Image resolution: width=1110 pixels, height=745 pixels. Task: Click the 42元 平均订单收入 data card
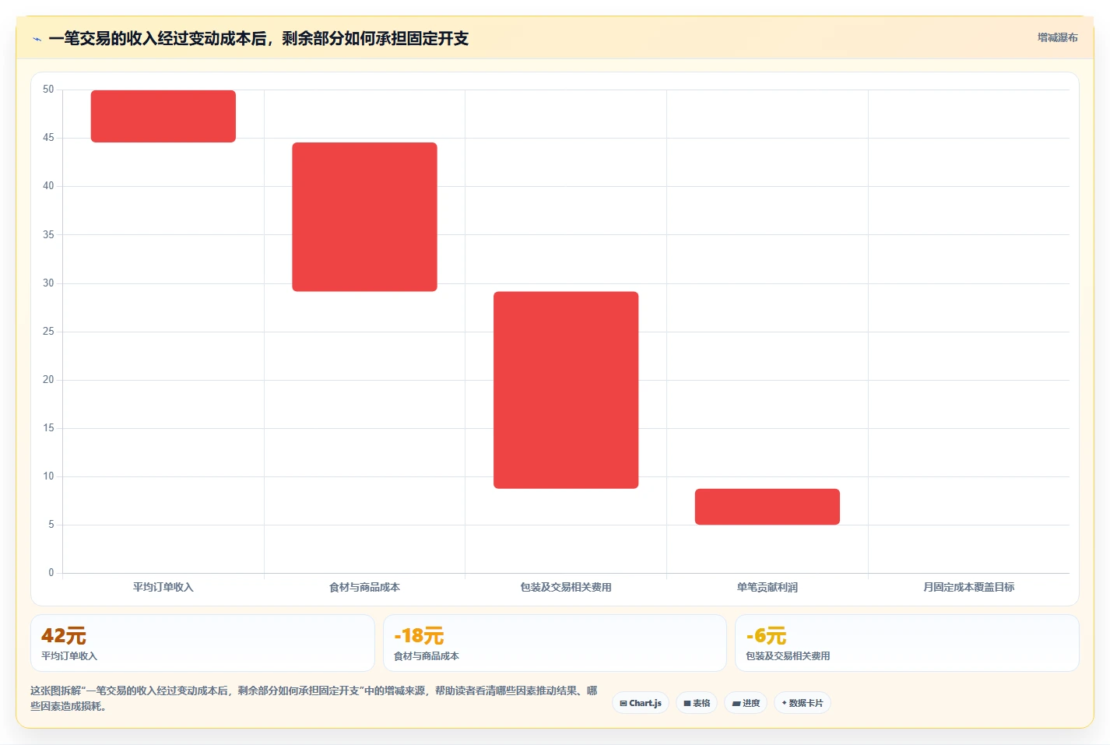202,643
